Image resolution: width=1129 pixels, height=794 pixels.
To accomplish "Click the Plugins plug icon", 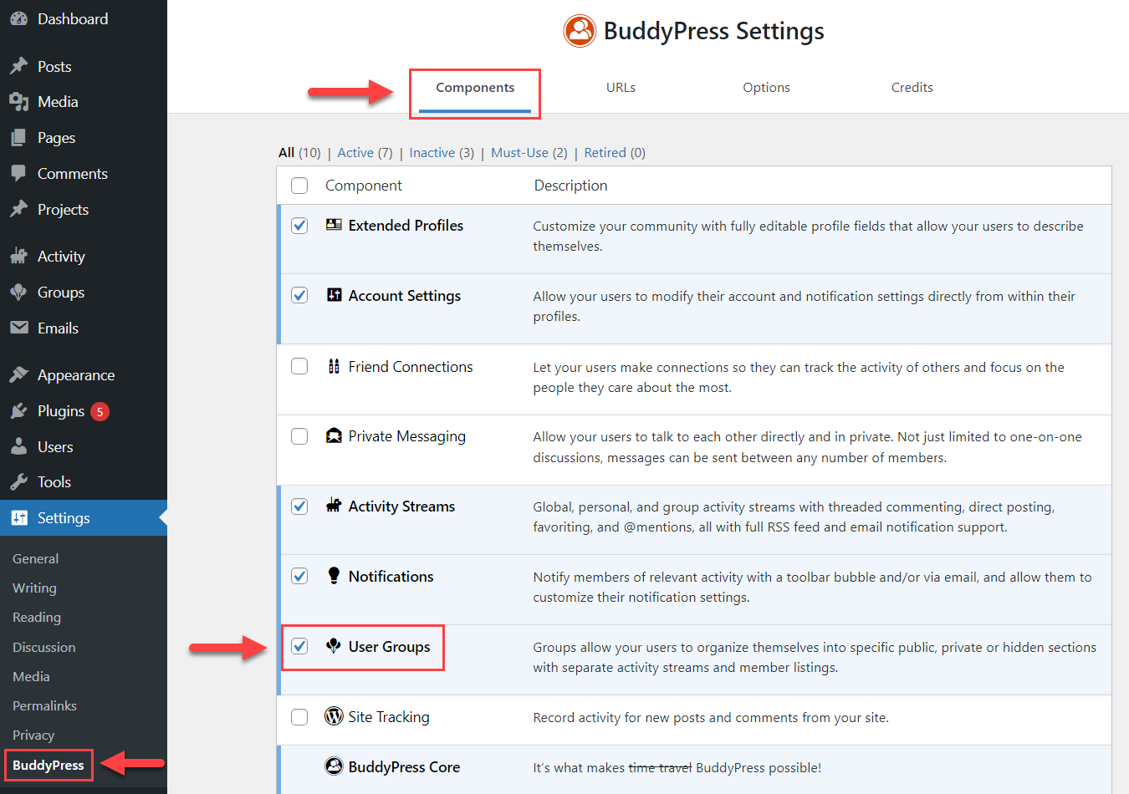I will tap(18, 411).
